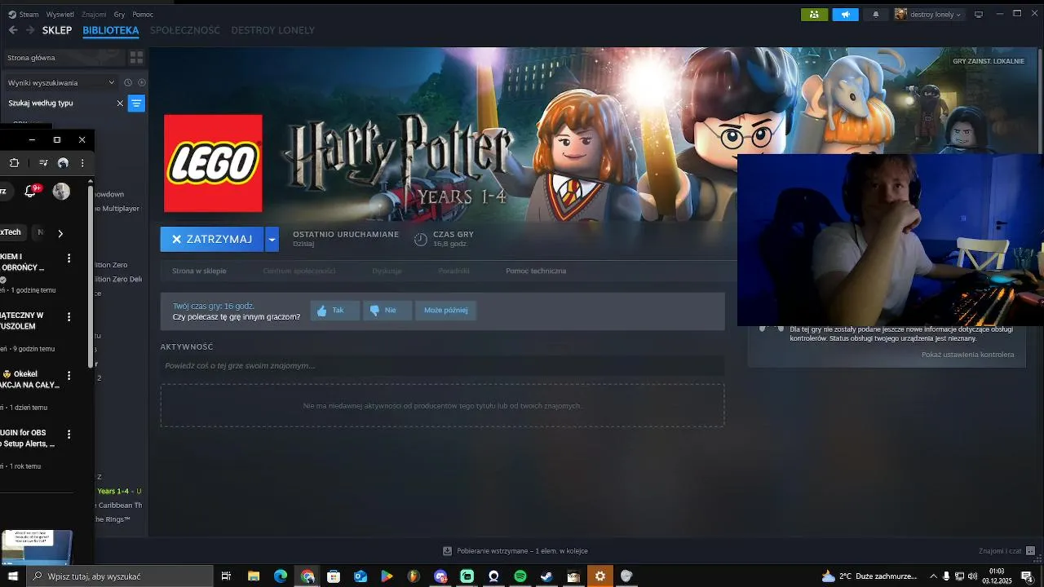
Task: Select the Years 1-4 game in library list
Action: 120,491
